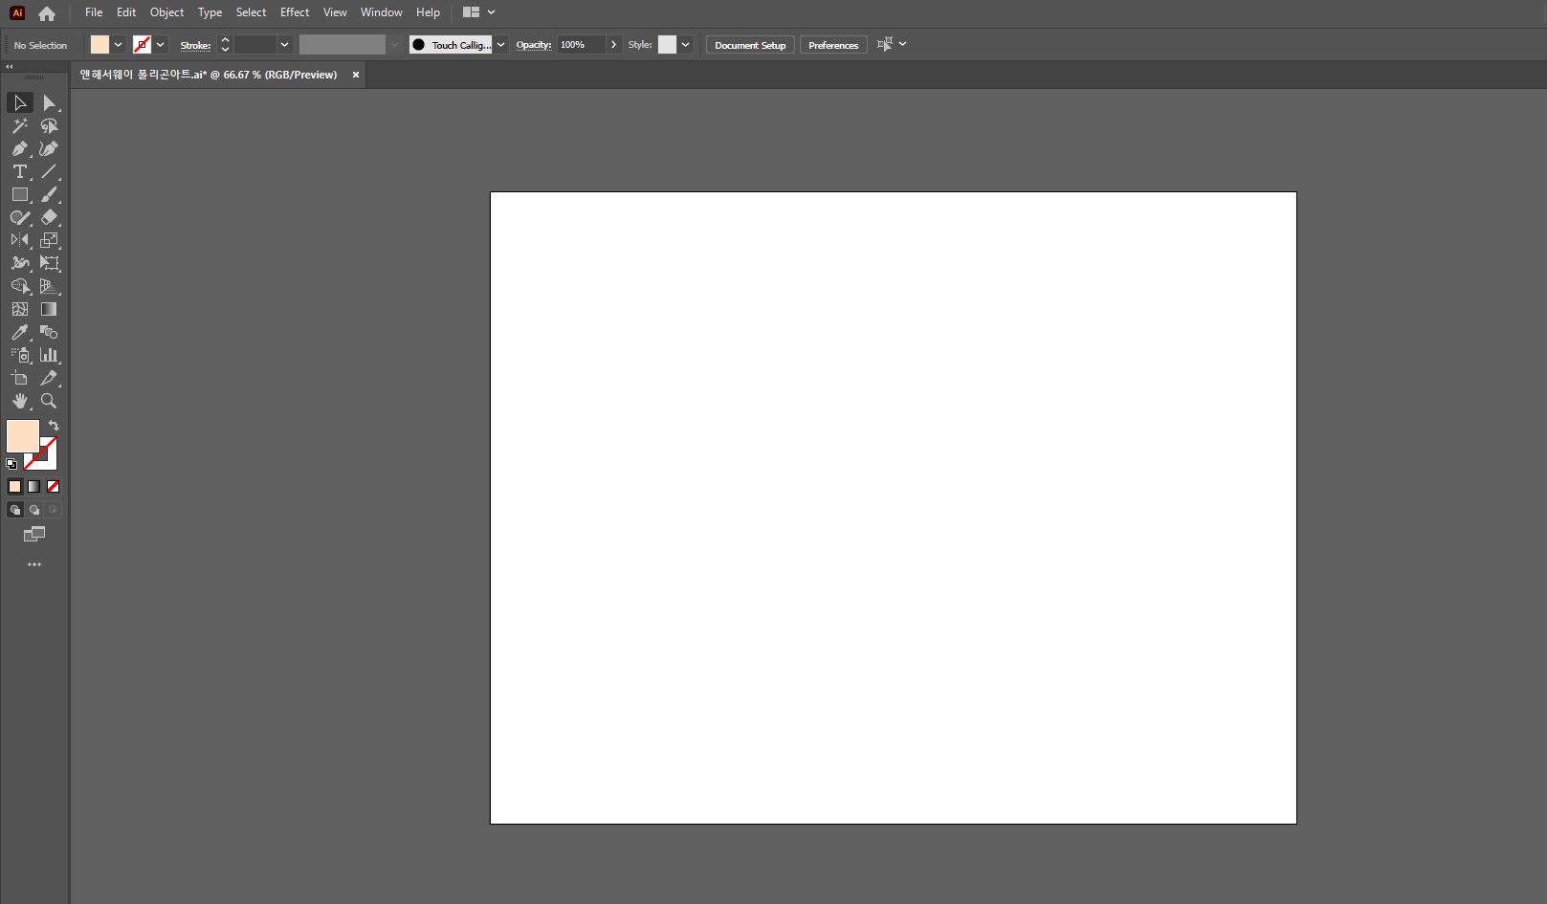Select the Line Segment tool
The image size is (1547, 904).
50,171
